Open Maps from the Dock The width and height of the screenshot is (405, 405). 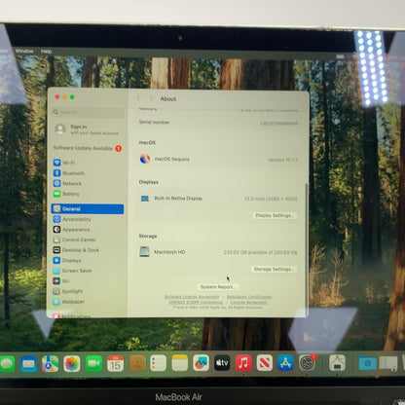(50, 363)
